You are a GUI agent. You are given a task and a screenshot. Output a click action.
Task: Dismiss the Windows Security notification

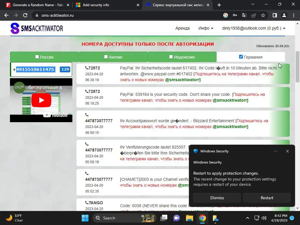(217, 198)
